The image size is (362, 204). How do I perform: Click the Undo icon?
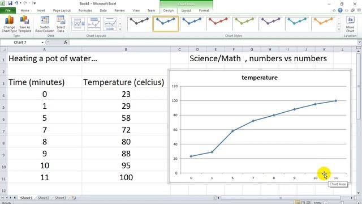[16, 3]
